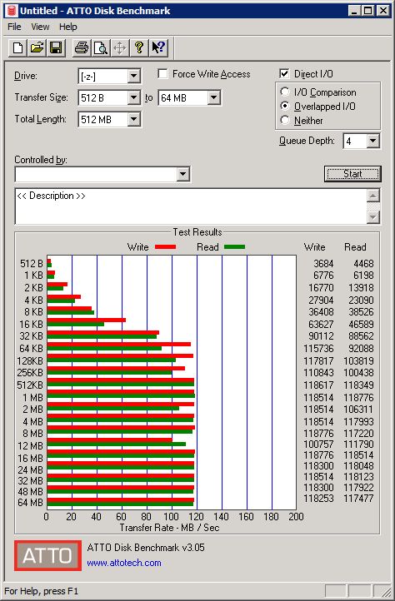Save results using the floppy disk icon
This screenshot has width=395, height=601.
click(x=56, y=48)
